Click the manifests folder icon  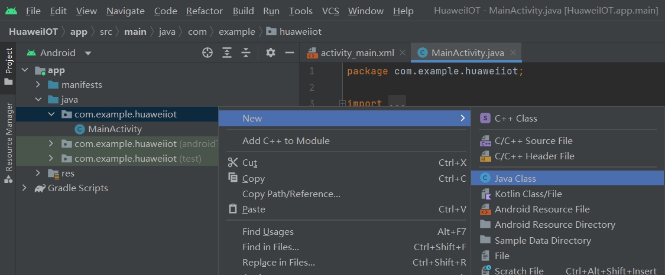pyautogui.click(x=53, y=84)
